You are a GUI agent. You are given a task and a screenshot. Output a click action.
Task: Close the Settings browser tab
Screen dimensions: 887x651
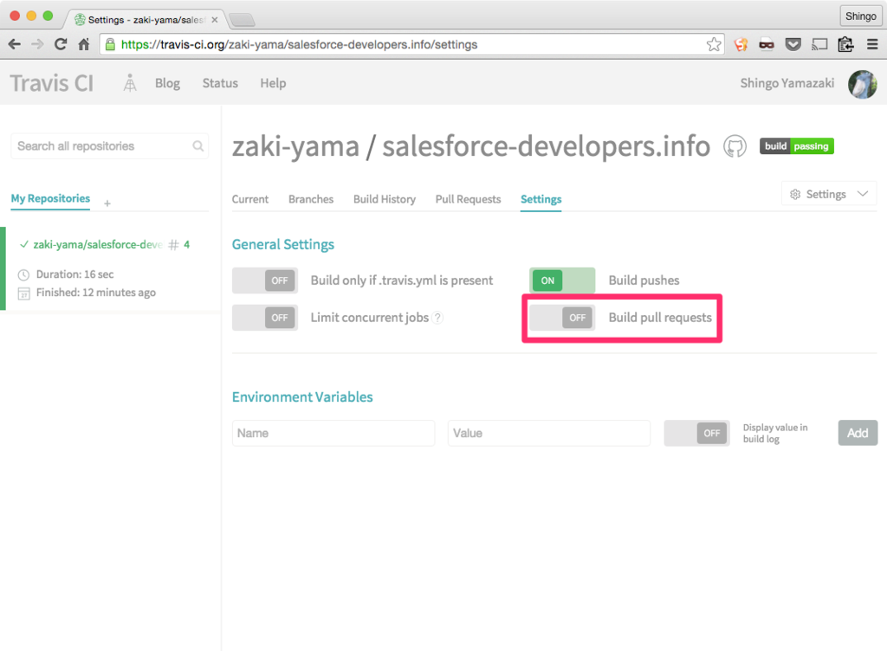[x=215, y=20]
